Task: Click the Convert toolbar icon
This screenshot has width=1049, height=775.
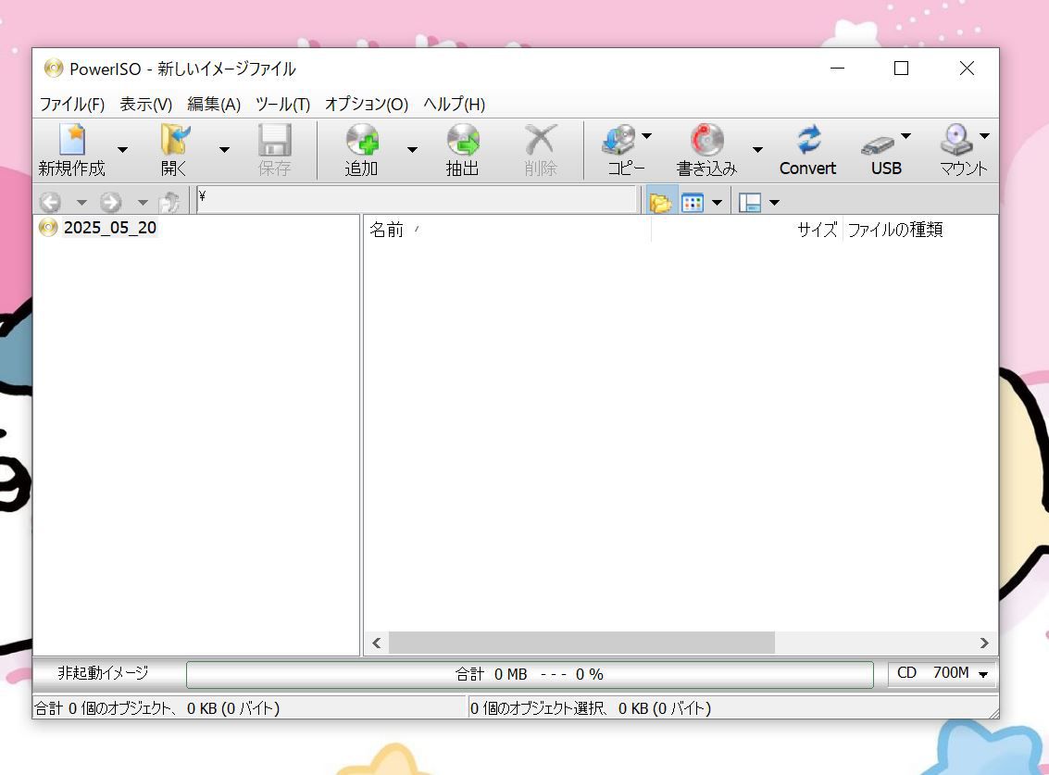Action: [x=808, y=141]
